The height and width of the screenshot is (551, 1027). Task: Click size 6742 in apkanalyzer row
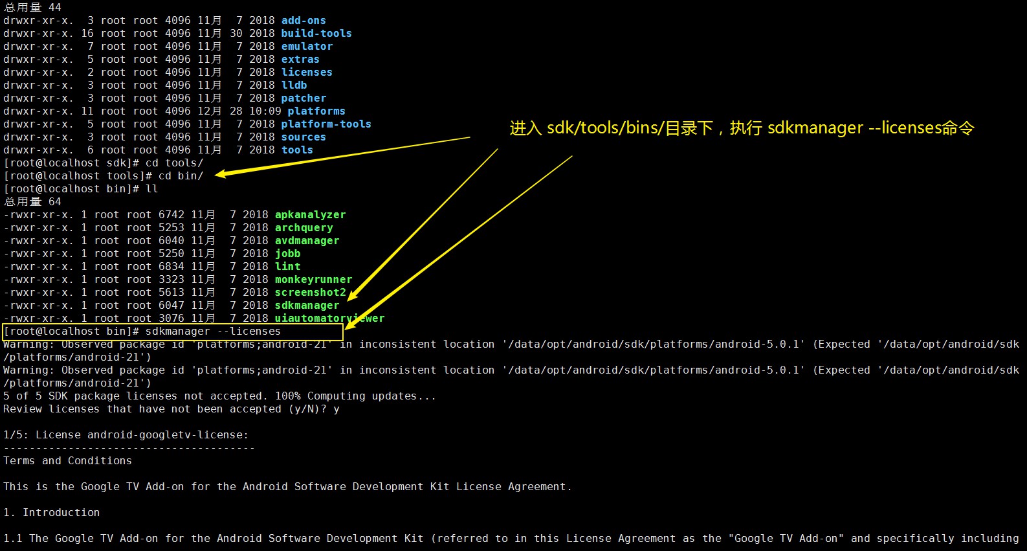click(171, 215)
